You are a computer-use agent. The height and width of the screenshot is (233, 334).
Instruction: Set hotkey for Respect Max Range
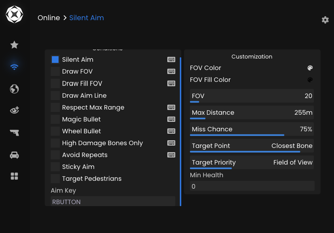click(x=171, y=107)
